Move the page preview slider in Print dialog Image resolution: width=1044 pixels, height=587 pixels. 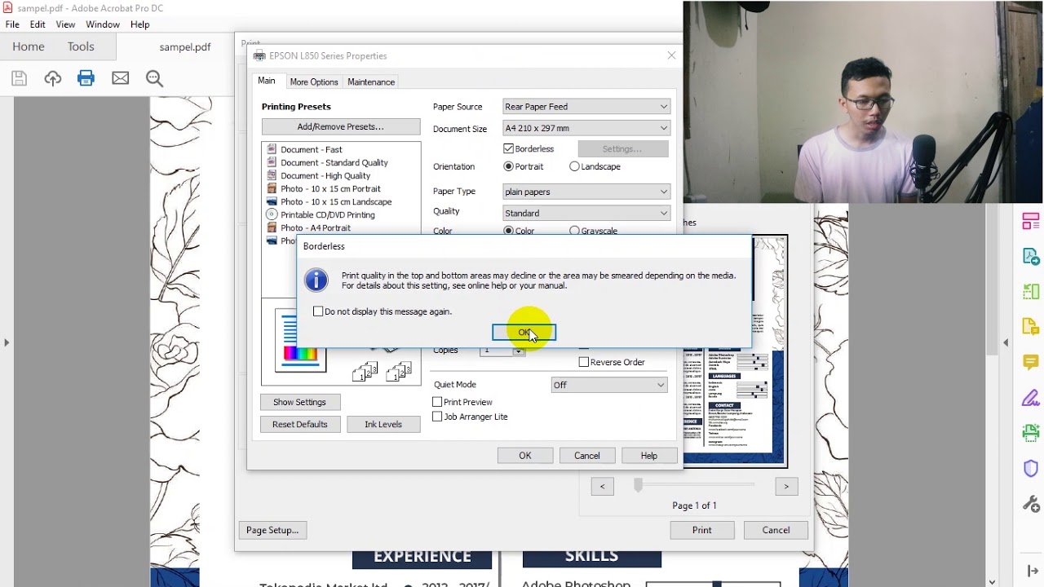tap(639, 485)
